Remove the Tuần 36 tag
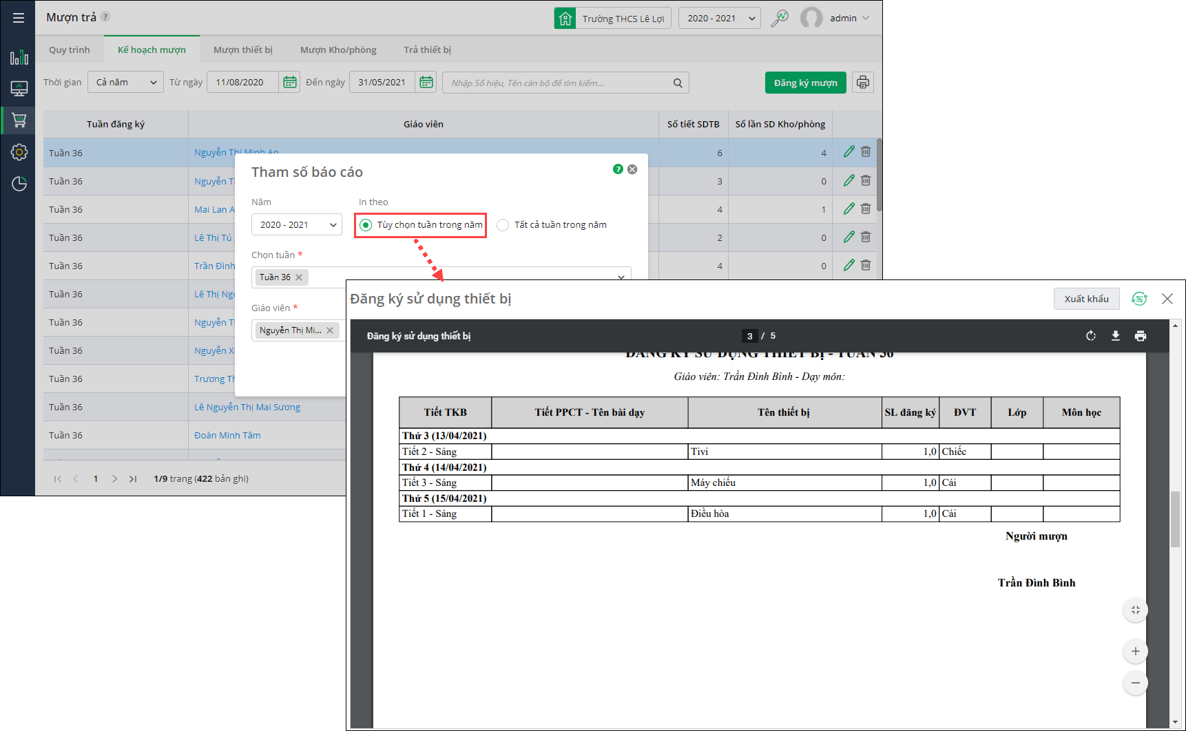Viewport: 1186px width, 731px height. [x=299, y=277]
